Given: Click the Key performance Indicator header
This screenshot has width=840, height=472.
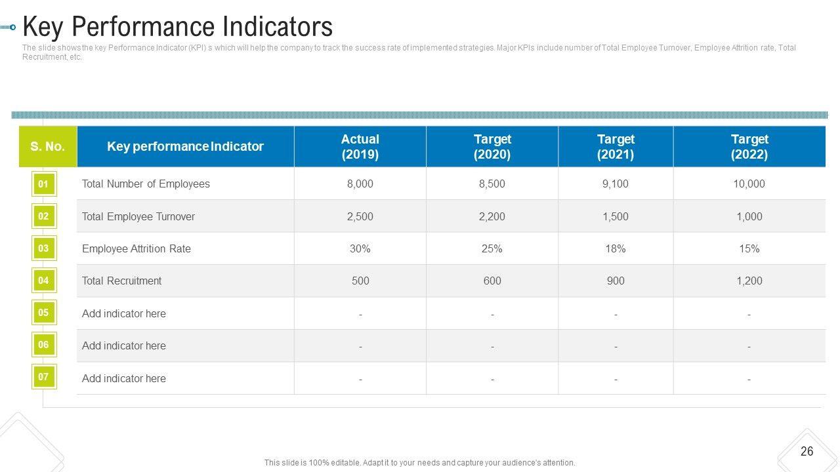Looking at the screenshot, I should (185, 147).
